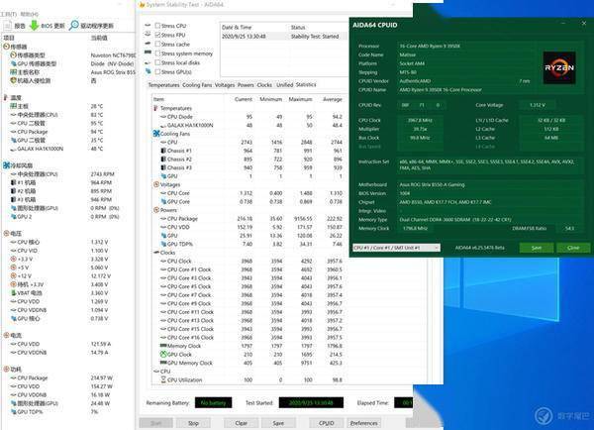The width and height of the screenshot is (594, 430).
Task: Click the Stop button
Action: (x=193, y=423)
